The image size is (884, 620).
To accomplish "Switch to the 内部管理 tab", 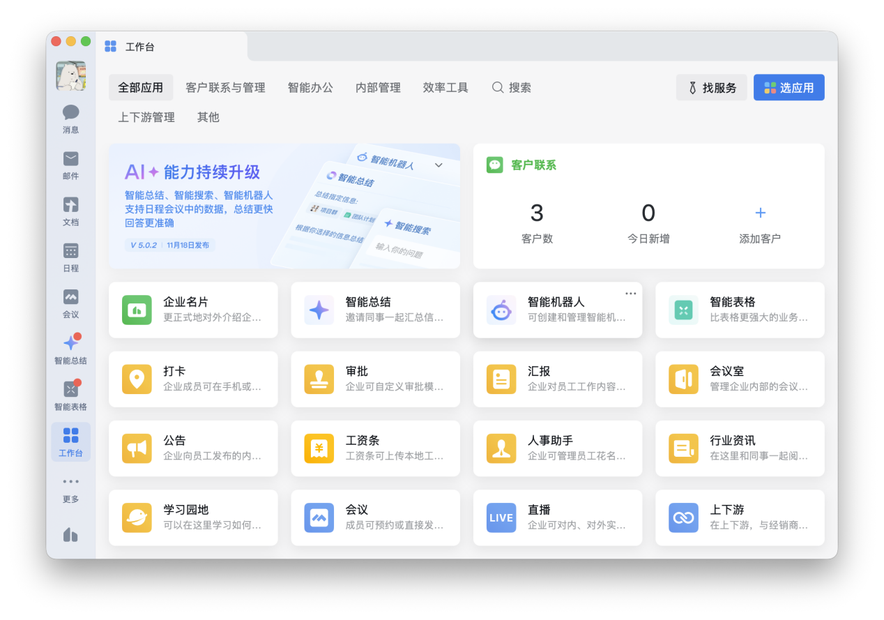I will point(377,87).
